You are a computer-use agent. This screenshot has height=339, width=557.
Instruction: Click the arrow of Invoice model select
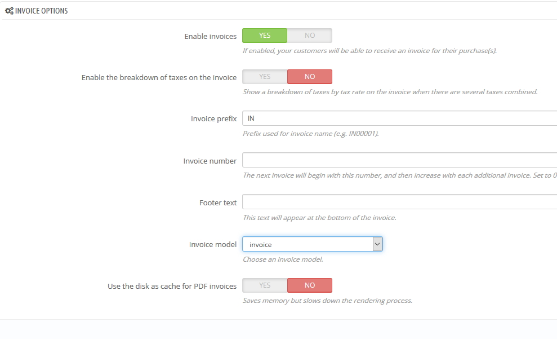click(377, 244)
